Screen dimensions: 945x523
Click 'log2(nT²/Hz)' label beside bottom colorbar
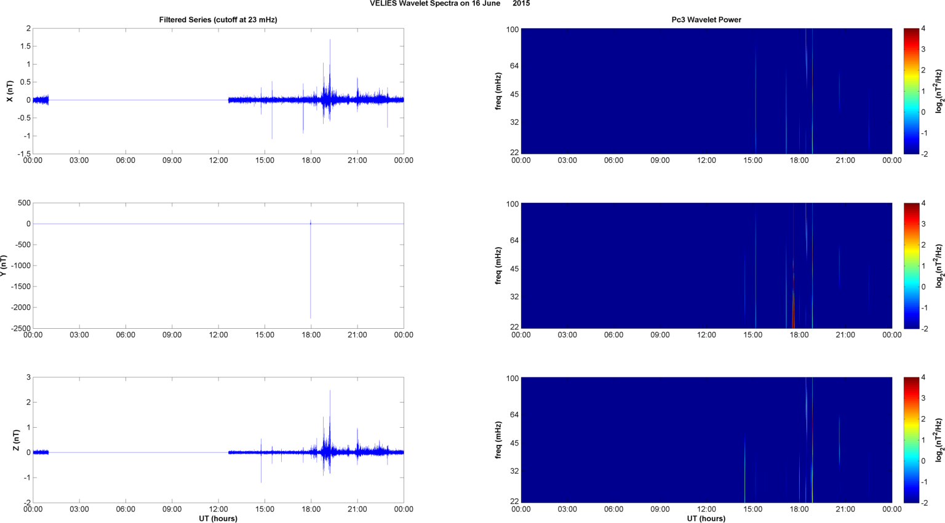coord(938,440)
